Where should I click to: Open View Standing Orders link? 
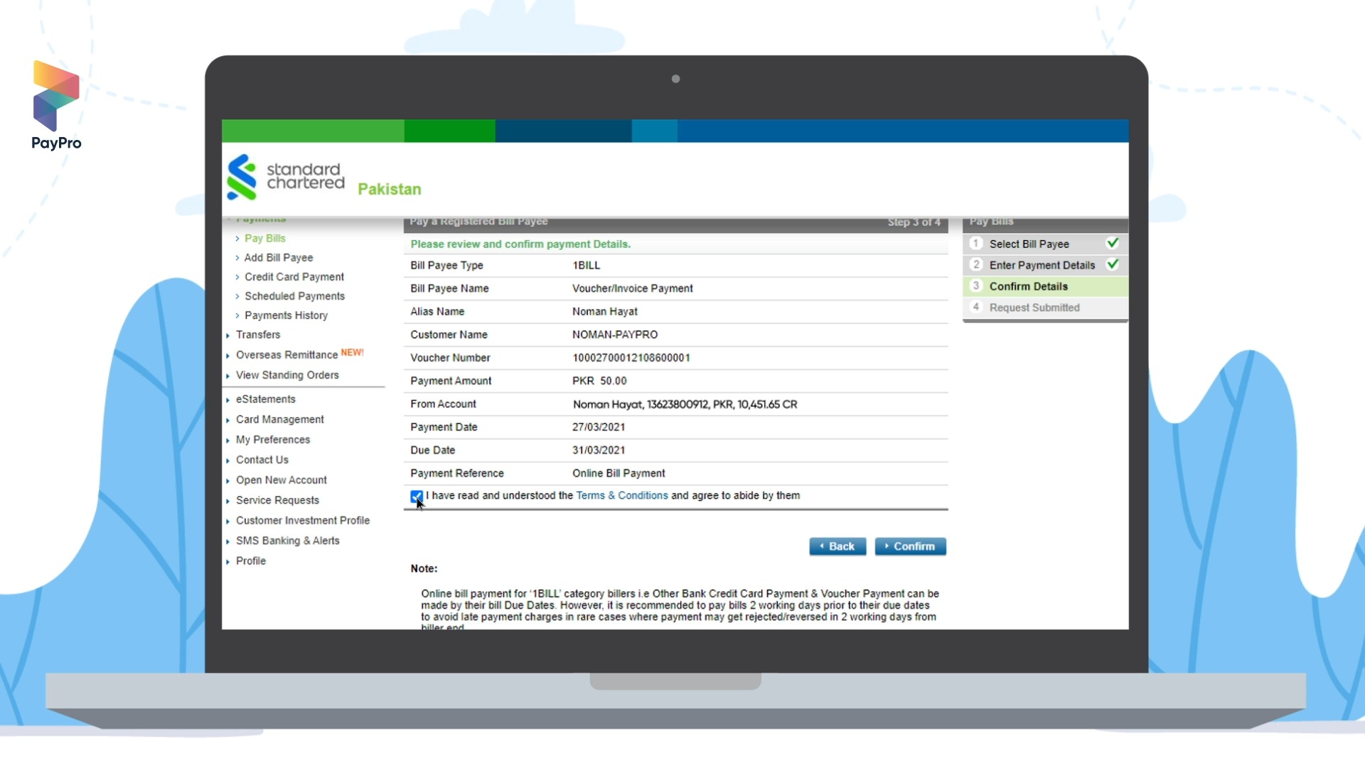click(x=287, y=375)
